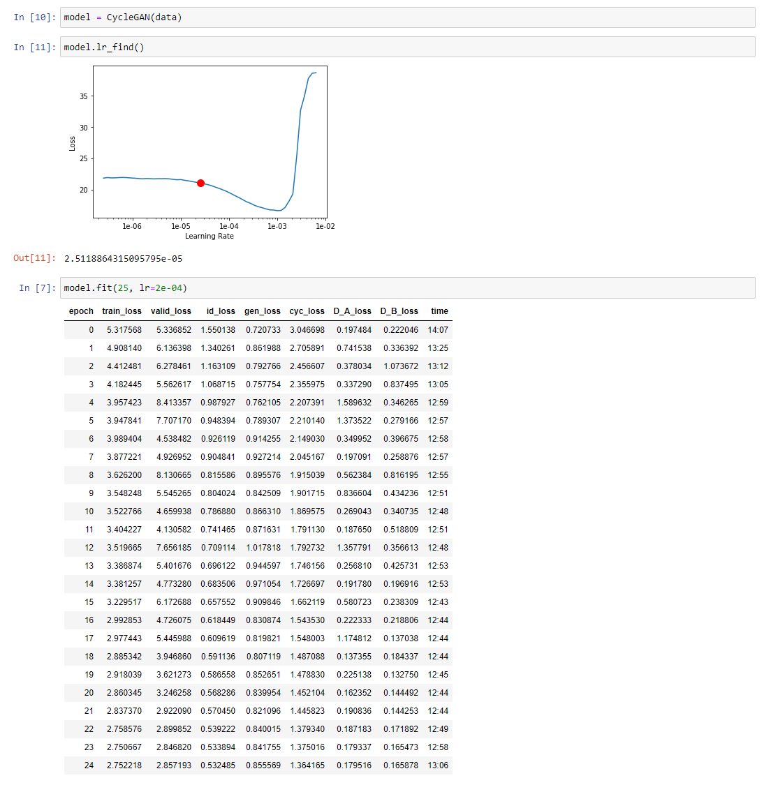This screenshot has width=764, height=785.
Task: Click the In [11] prompt label
Action: click(34, 47)
